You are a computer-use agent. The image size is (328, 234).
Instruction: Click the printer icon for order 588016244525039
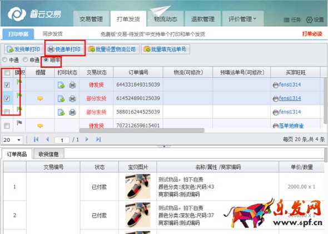pos(72,112)
